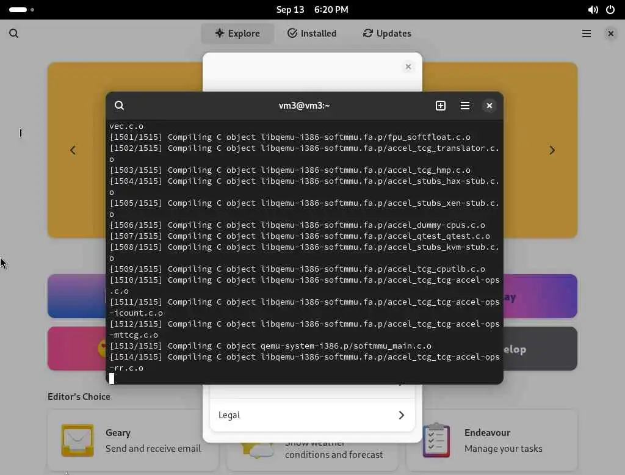Switch to the Installed tab
The height and width of the screenshot is (475, 625).
coord(312,34)
